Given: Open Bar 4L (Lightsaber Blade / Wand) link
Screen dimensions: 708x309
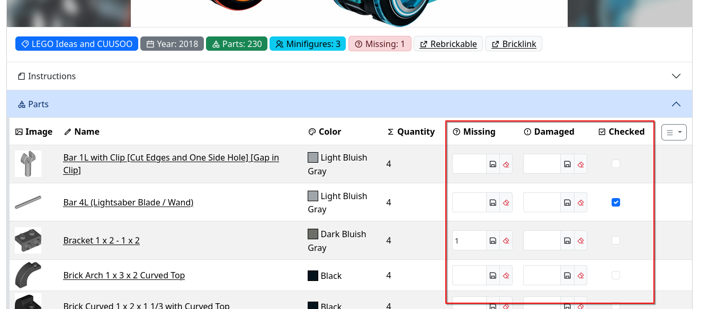Looking at the screenshot, I should pos(128,202).
